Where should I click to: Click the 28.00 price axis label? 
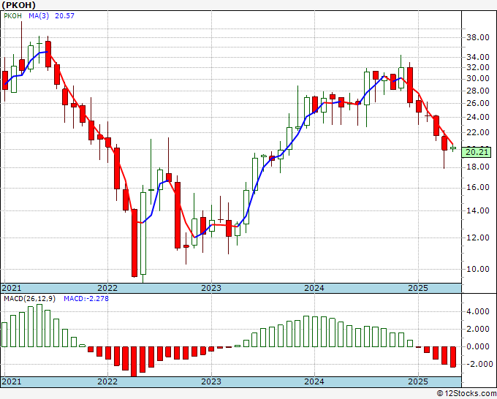click(x=478, y=91)
